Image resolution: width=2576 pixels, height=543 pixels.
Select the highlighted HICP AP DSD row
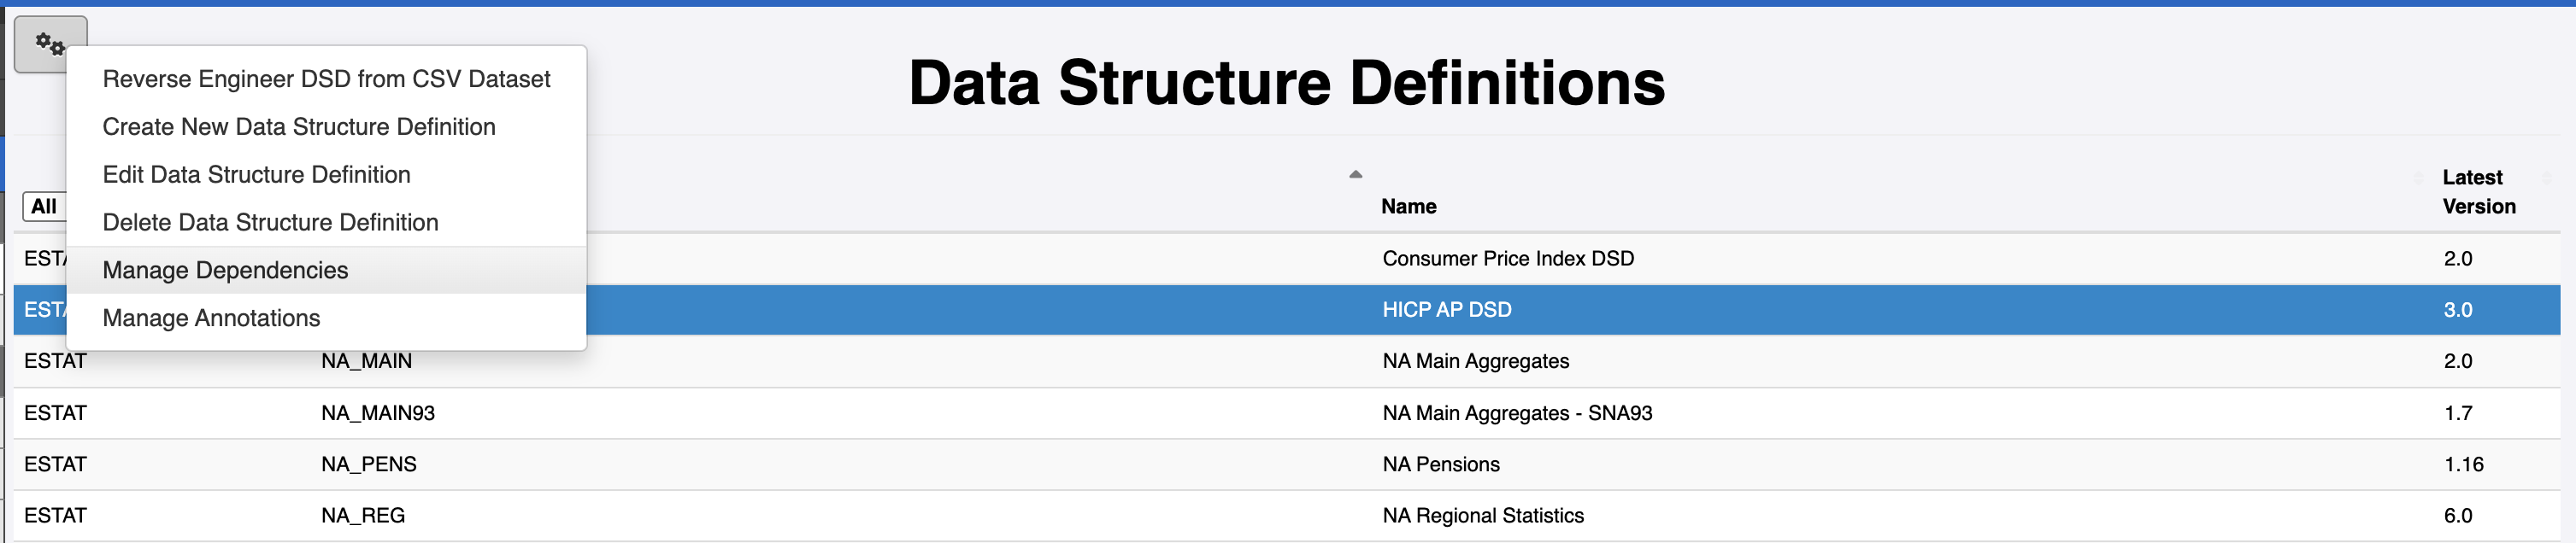coord(1286,309)
